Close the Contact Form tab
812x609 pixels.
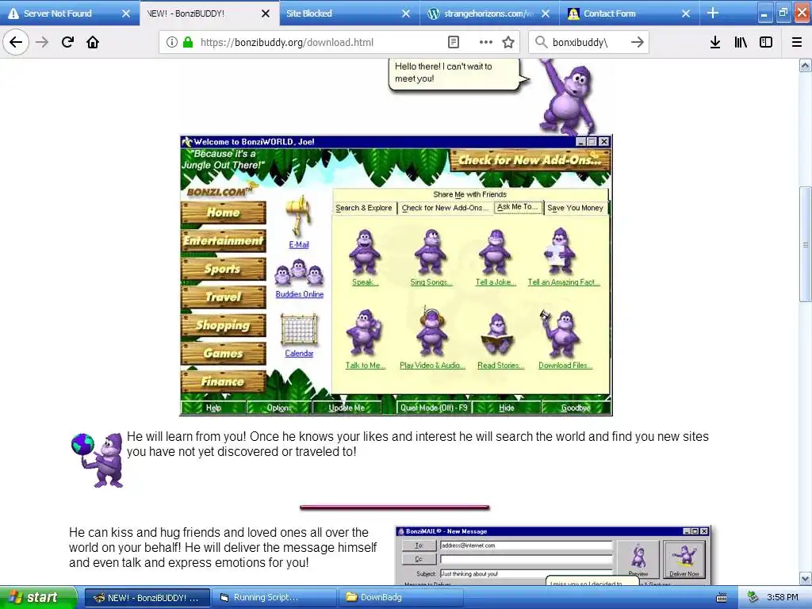click(686, 13)
